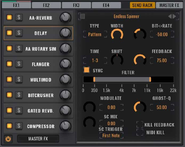Open the TIME dropdown showing 1-3

(x=95, y=61)
